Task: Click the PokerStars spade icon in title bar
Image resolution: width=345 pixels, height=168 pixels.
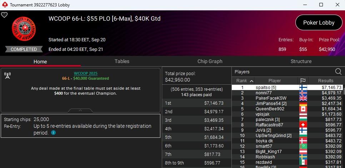Action: (x=4, y=5)
